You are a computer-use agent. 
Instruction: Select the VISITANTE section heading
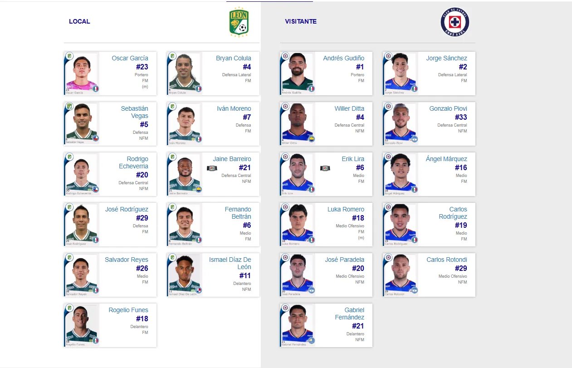click(301, 21)
